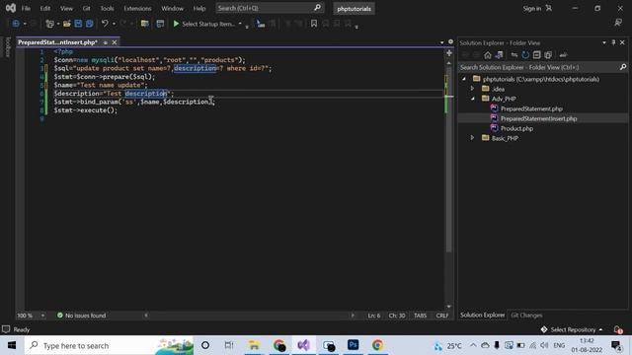Start with the green play arrow
The width and height of the screenshot is (632, 355).
(x=176, y=24)
